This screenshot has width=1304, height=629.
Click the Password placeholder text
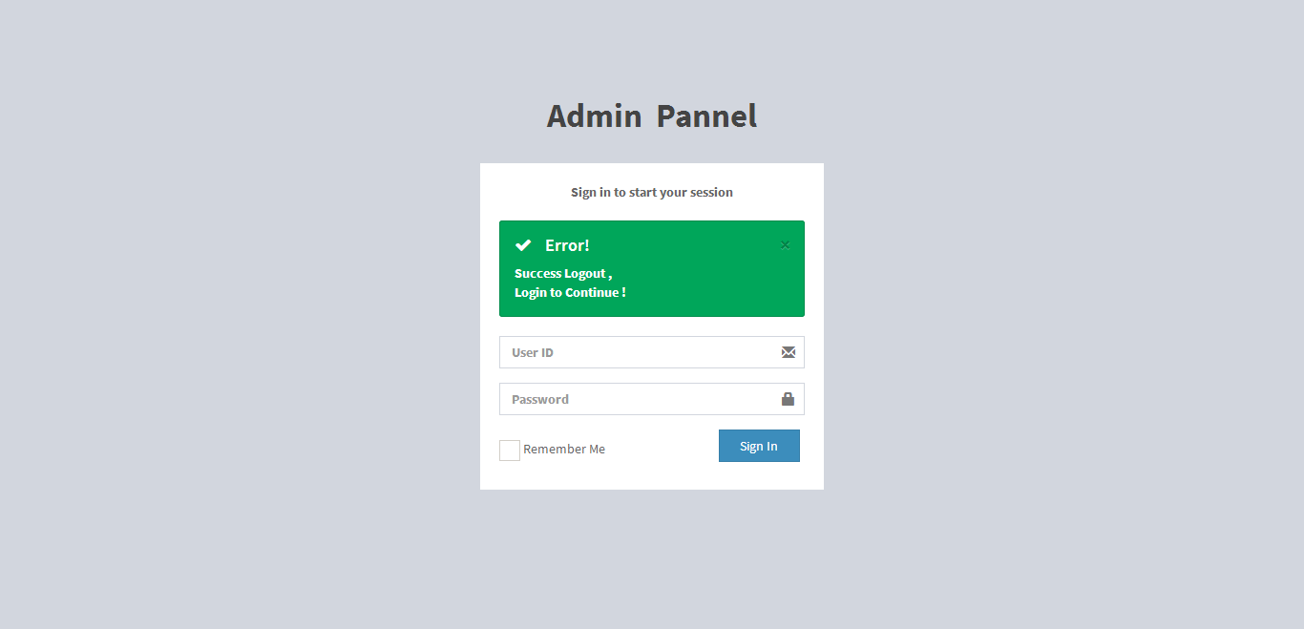pos(540,400)
